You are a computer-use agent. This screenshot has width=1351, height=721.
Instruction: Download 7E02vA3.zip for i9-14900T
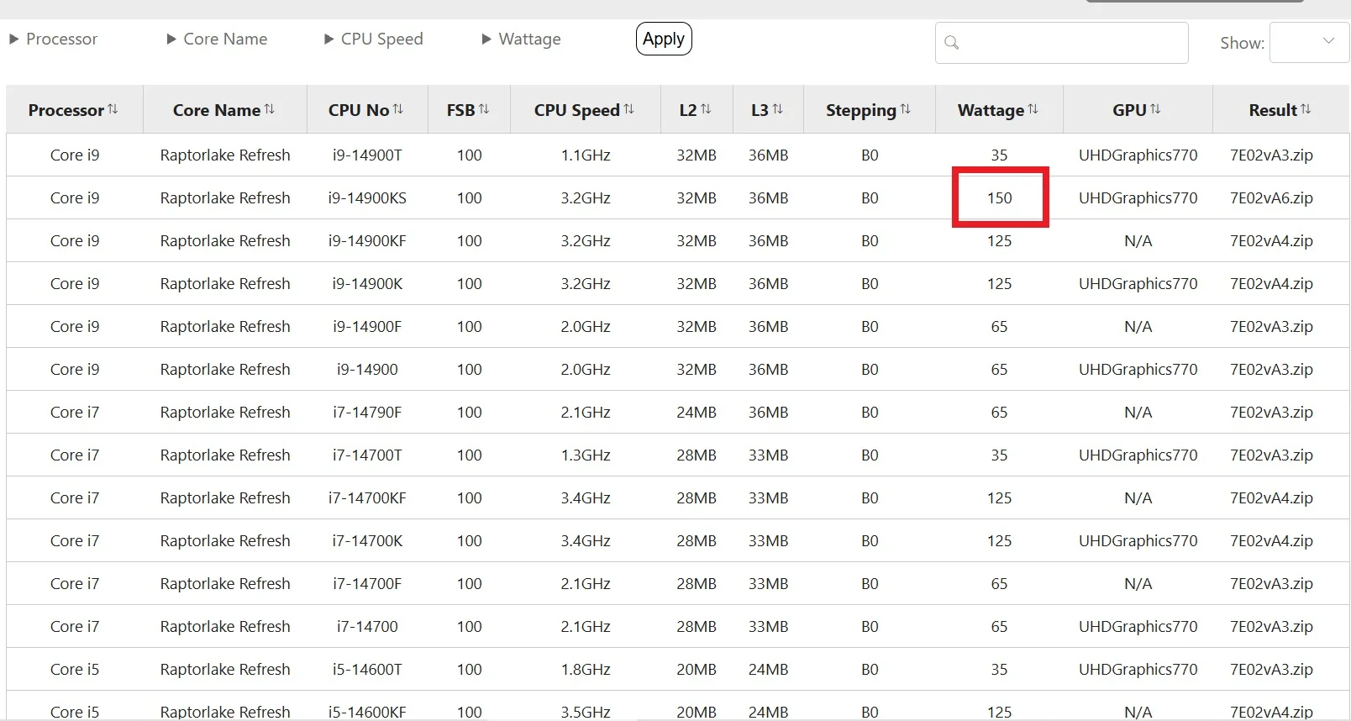pyautogui.click(x=1271, y=155)
